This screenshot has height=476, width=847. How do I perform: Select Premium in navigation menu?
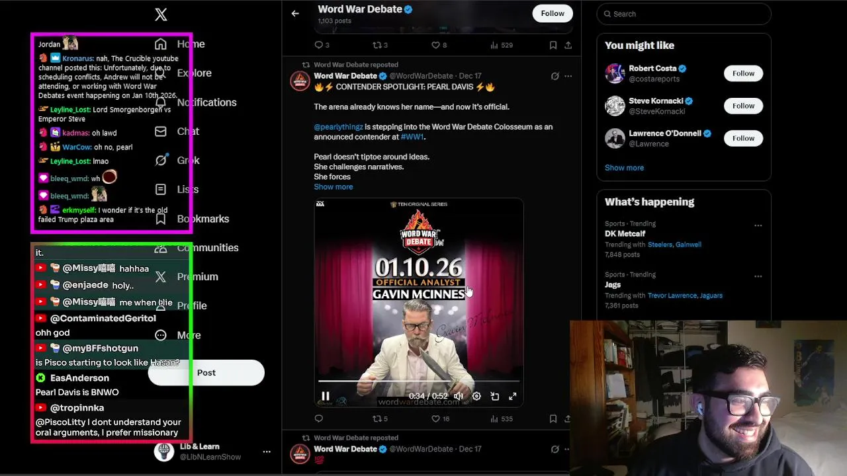197,277
